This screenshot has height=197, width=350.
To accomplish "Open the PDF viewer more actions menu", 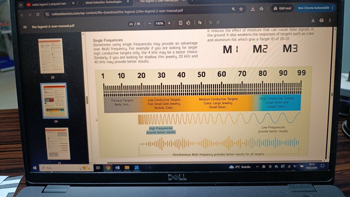I will pos(330,20).
